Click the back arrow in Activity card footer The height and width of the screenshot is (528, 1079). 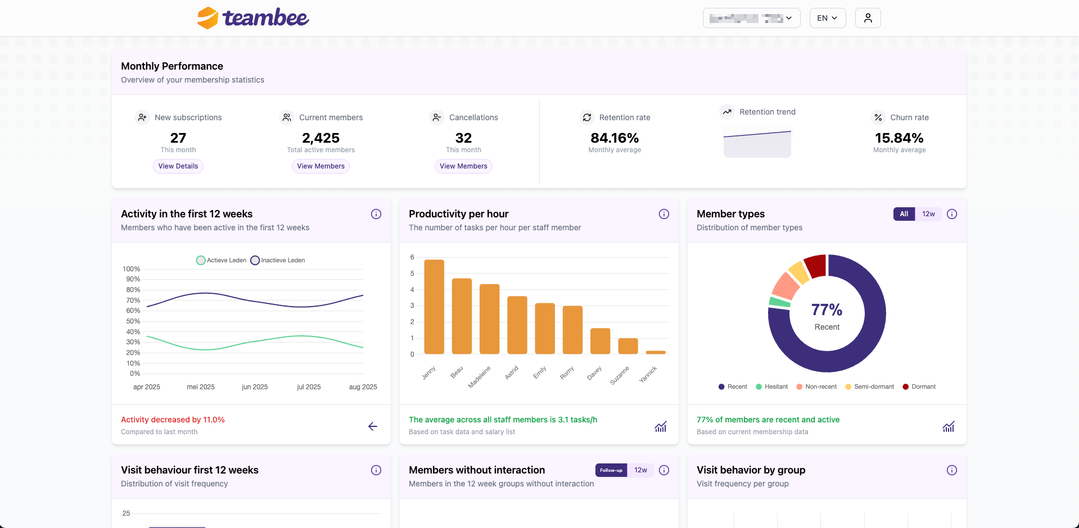click(x=373, y=426)
